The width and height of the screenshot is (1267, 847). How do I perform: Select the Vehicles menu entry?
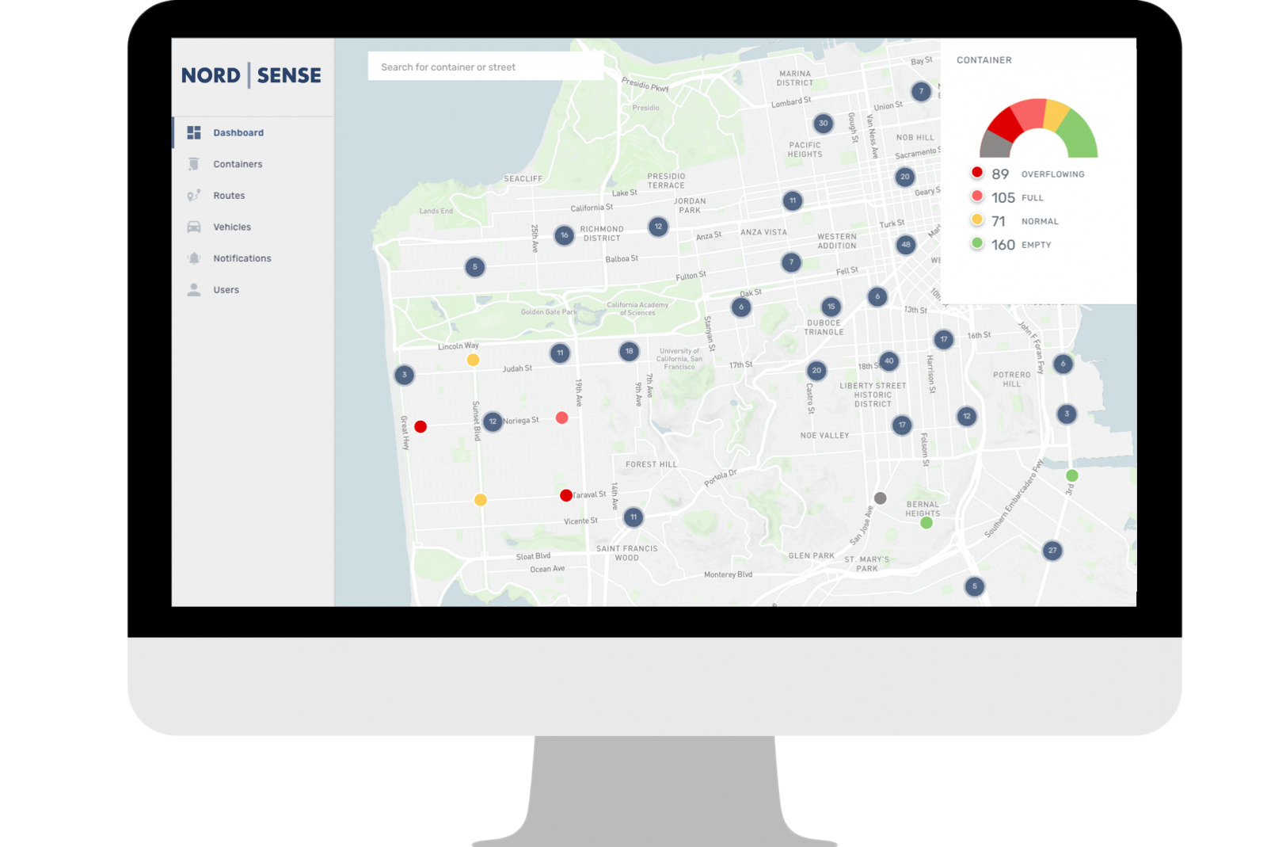pyautogui.click(x=253, y=227)
